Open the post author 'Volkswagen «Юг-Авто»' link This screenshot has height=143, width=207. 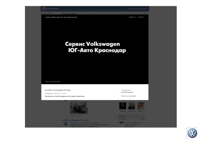(79, 120)
